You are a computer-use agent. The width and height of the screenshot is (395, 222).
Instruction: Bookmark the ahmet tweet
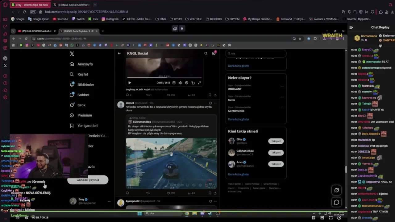[210, 193]
